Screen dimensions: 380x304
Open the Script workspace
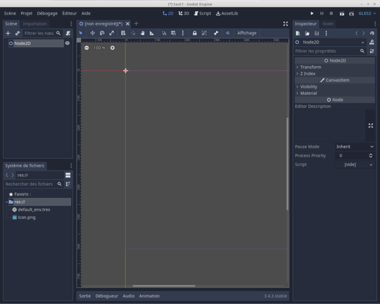pos(202,14)
